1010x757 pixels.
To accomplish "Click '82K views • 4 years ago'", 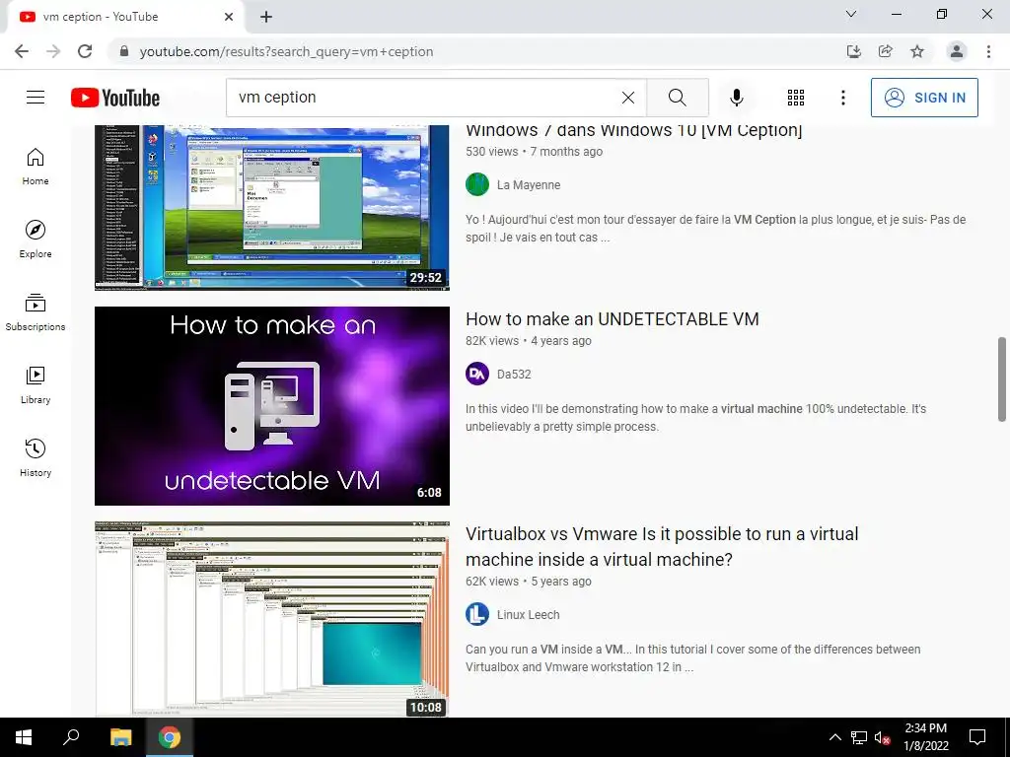I will (x=529, y=340).
